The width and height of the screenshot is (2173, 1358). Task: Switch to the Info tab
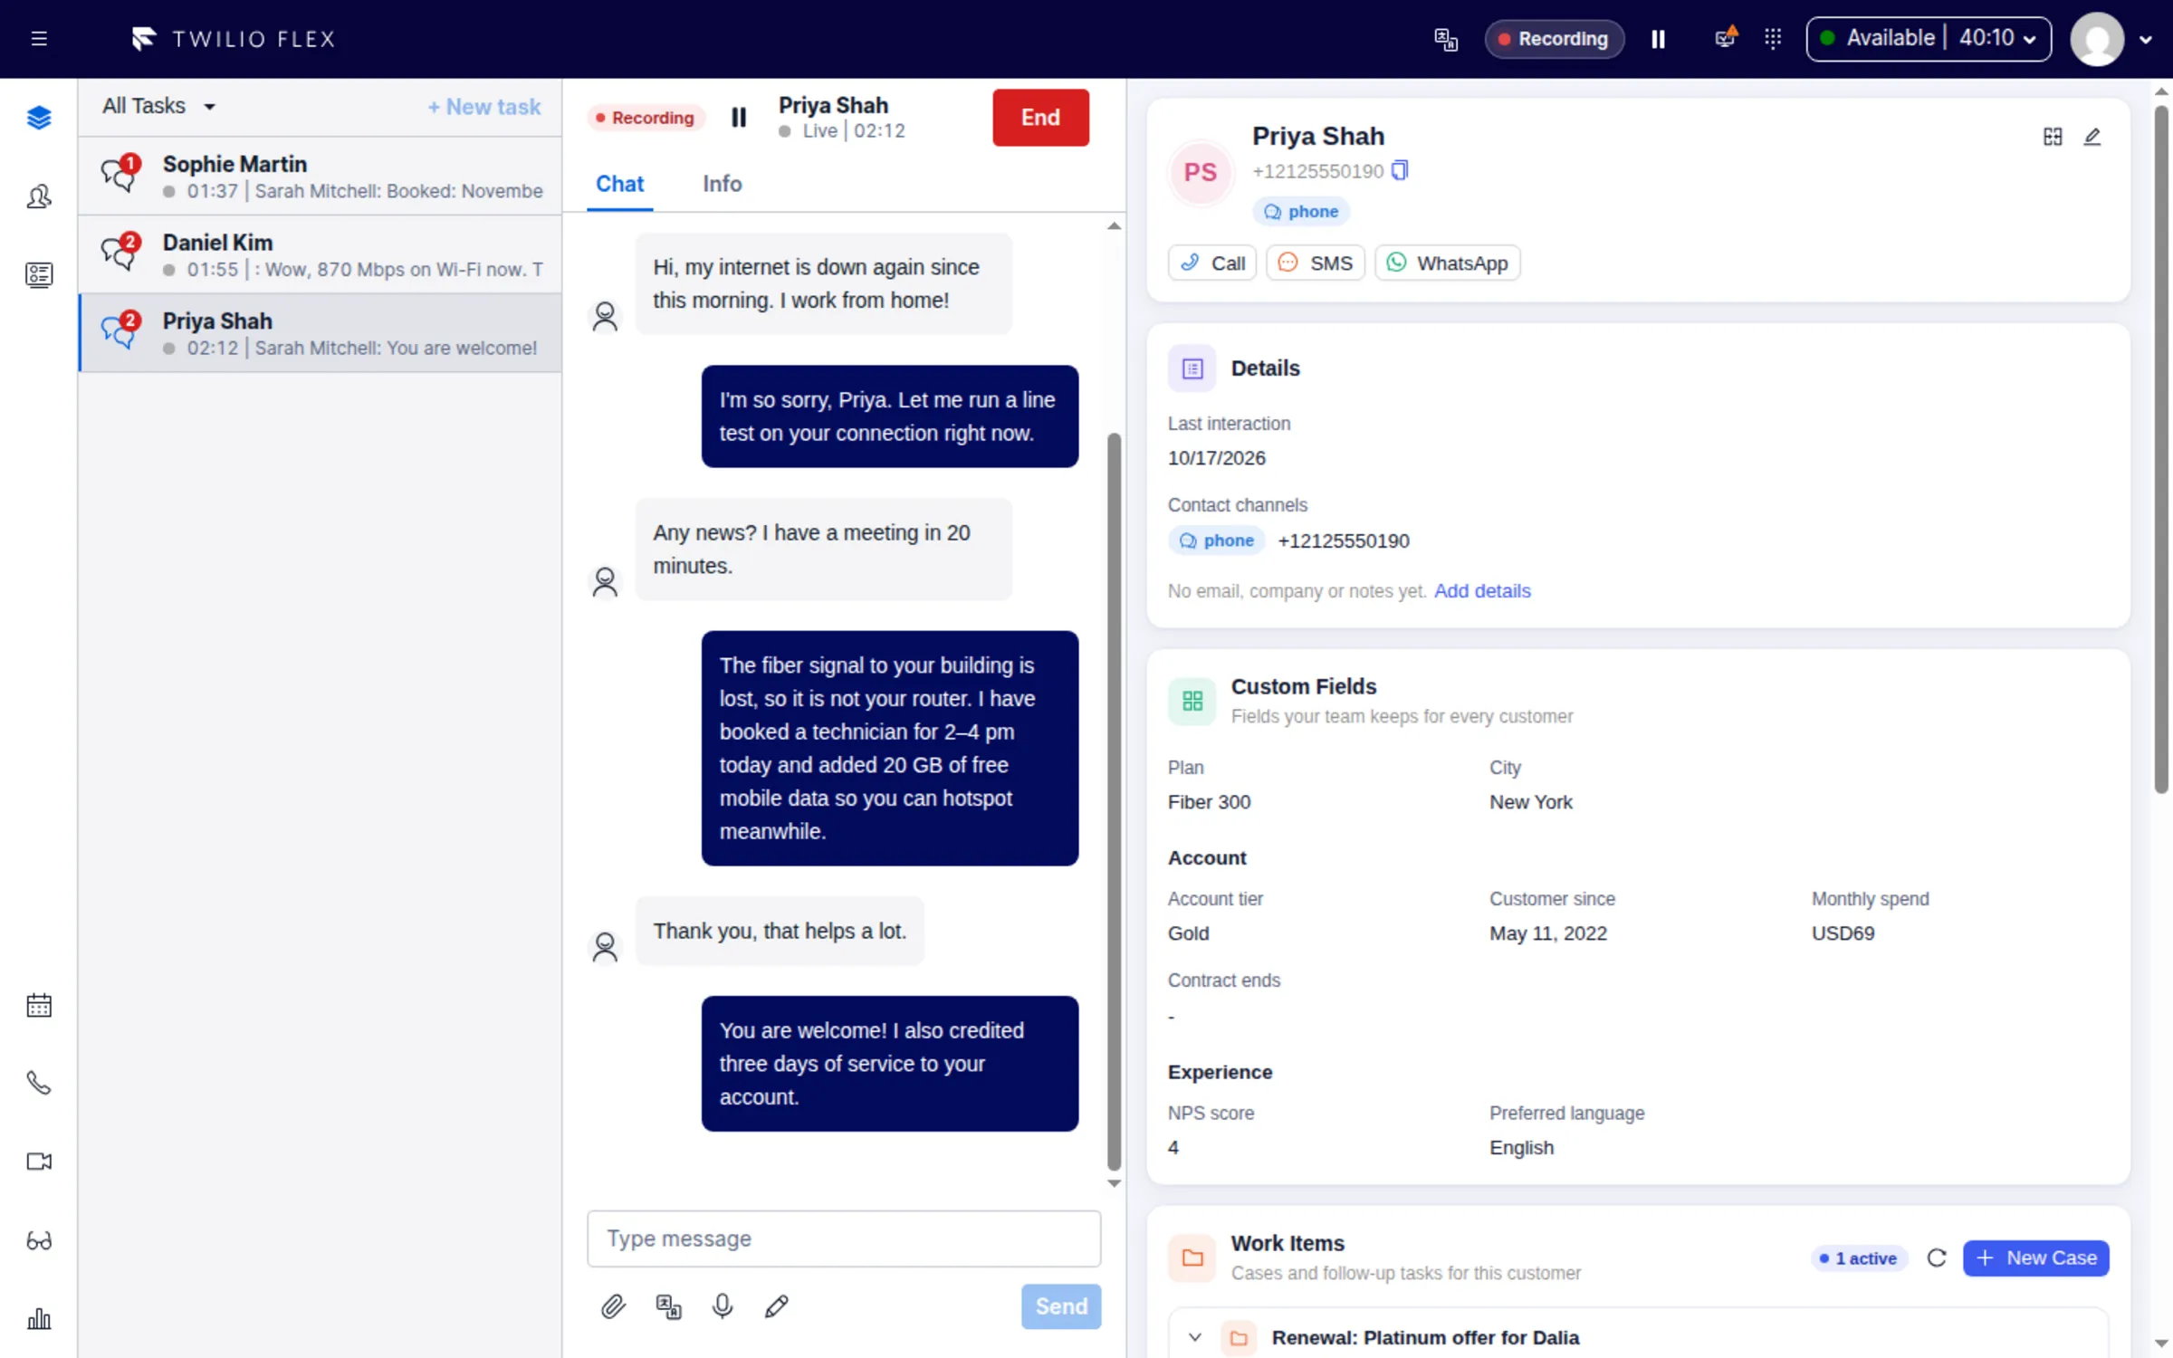pyautogui.click(x=723, y=184)
